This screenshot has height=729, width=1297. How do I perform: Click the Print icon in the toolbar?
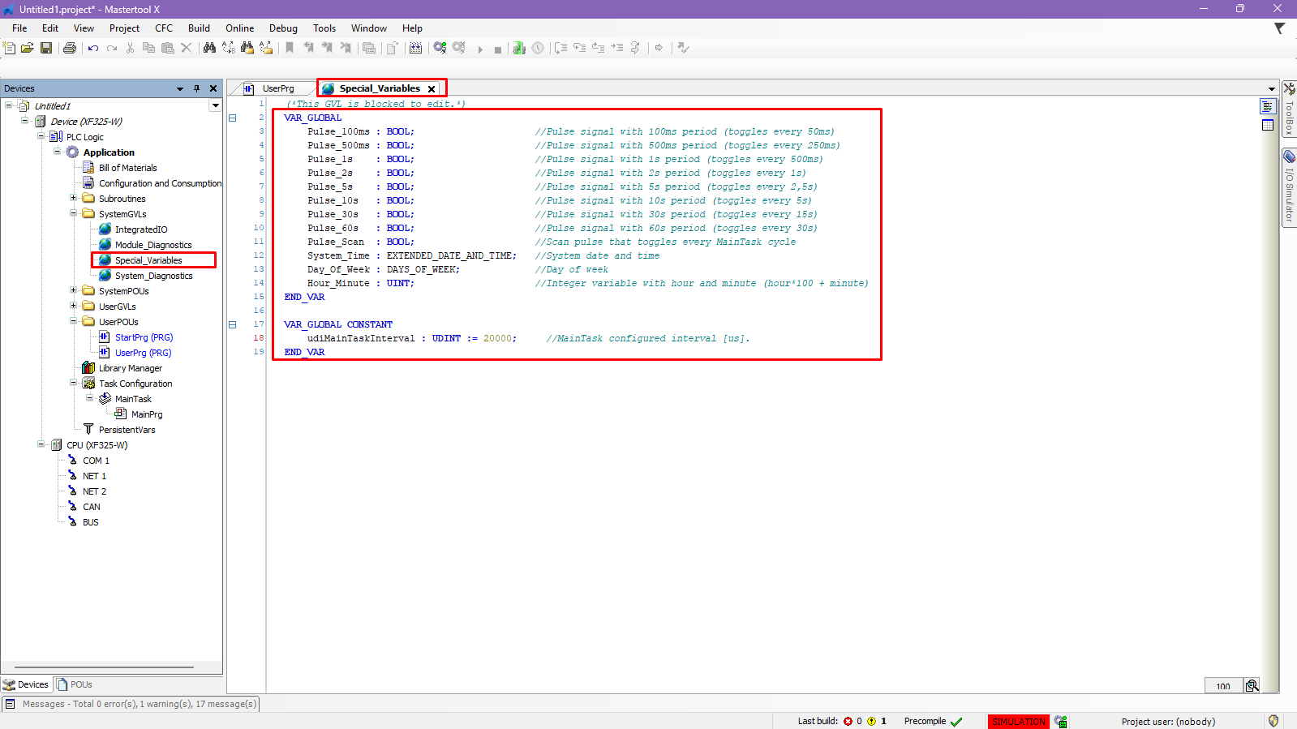pyautogui.click(x=70, y=49)
